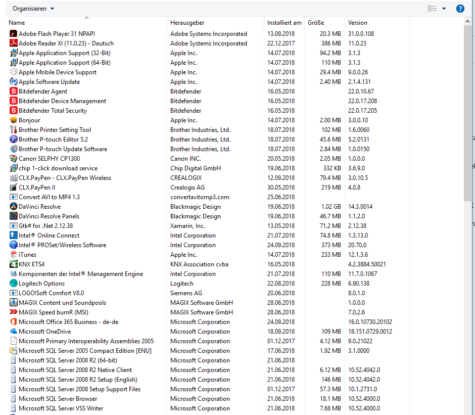Click the Apple Software Update icon
Screen dimensions: 475x415
[x=13, y=81]
